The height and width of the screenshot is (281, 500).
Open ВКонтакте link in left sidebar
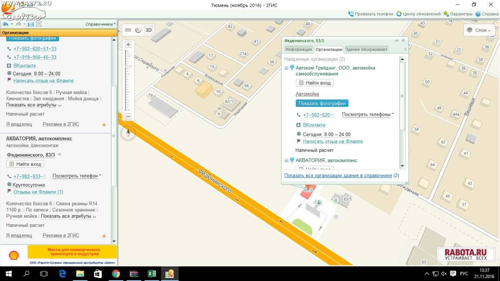(x=25, y=65)
